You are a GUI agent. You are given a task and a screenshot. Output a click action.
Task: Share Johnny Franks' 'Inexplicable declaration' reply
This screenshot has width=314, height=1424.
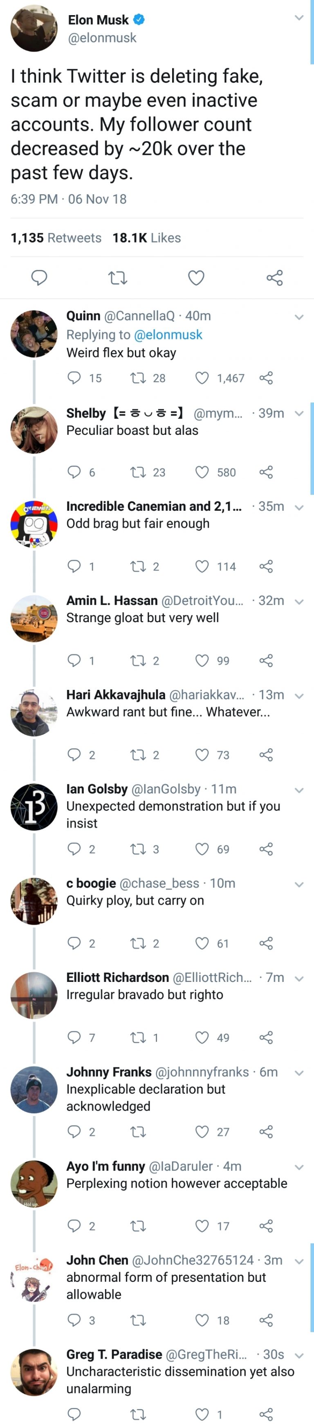click(267, 1132)
